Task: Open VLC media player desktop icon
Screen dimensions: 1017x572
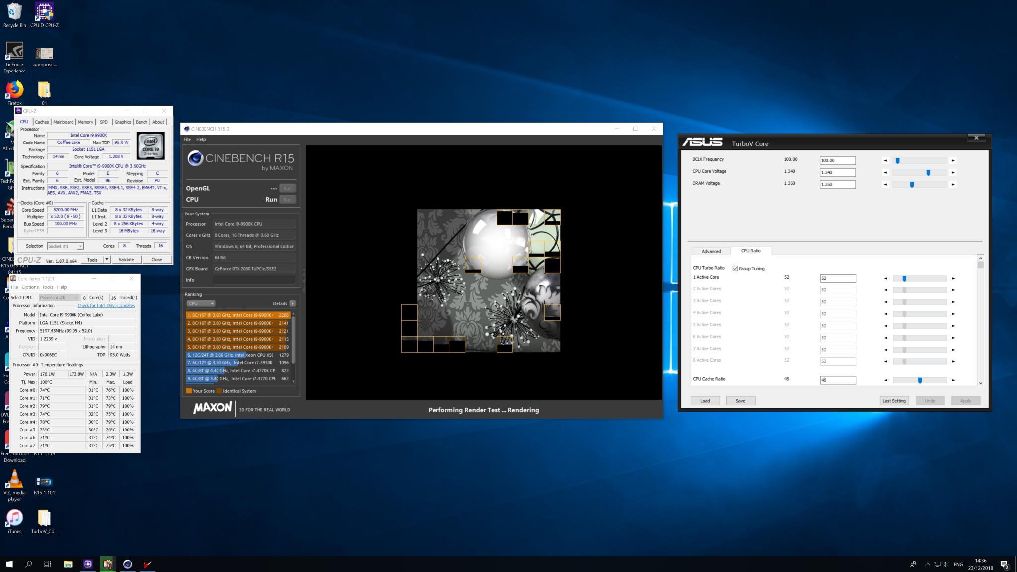Action: pos(14,485)
